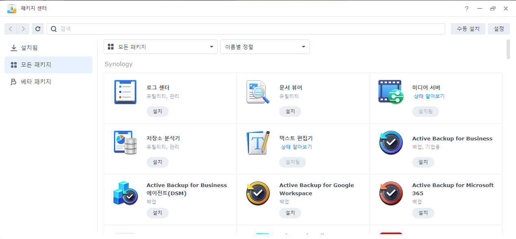Click the Synology section heading
The height and width of the screenshot is (239, 516).
click(x=118, y=64)
